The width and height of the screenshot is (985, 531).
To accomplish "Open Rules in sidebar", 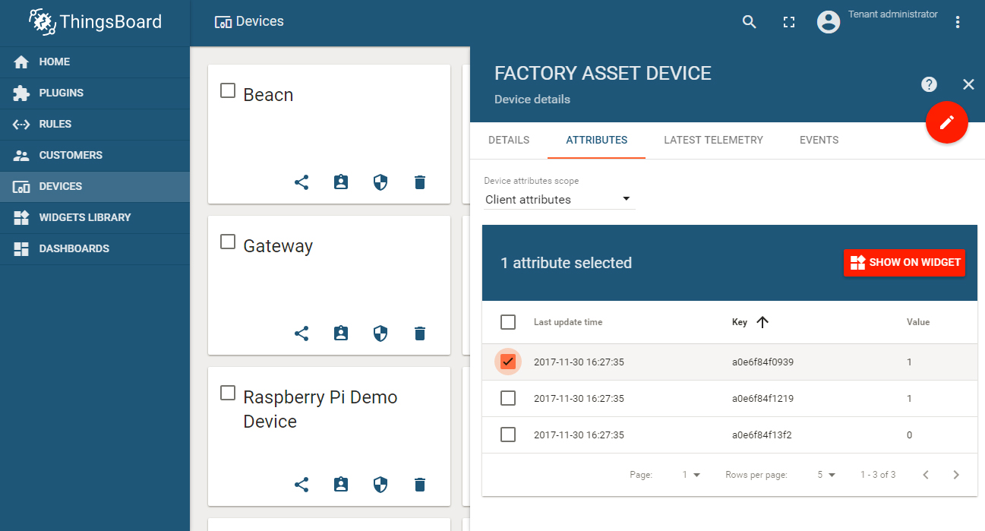I will point(95,124).
